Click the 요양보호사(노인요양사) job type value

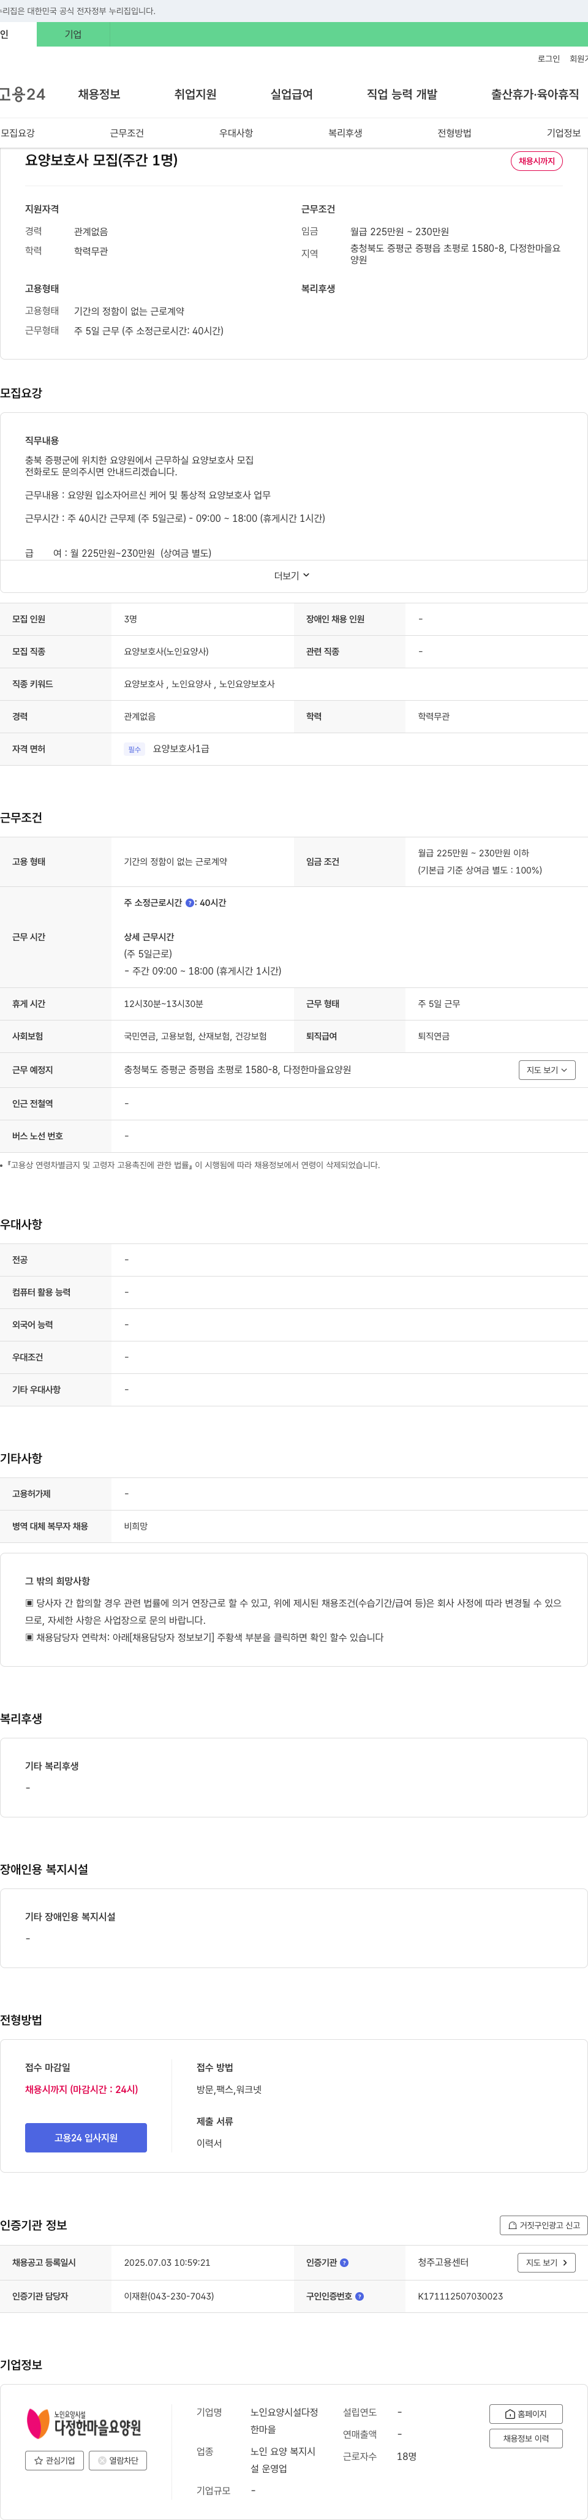167,652
